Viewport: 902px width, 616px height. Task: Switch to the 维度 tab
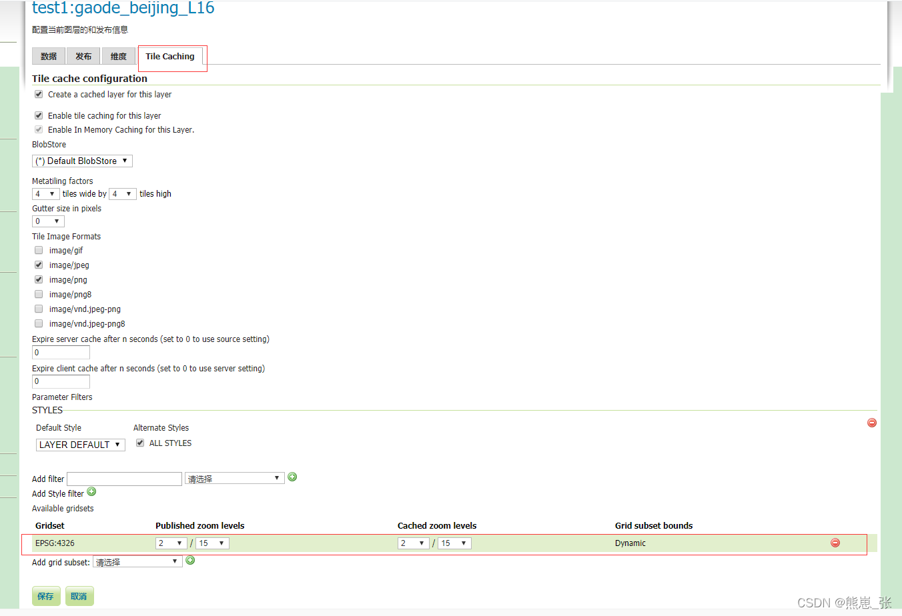(119, 56)
